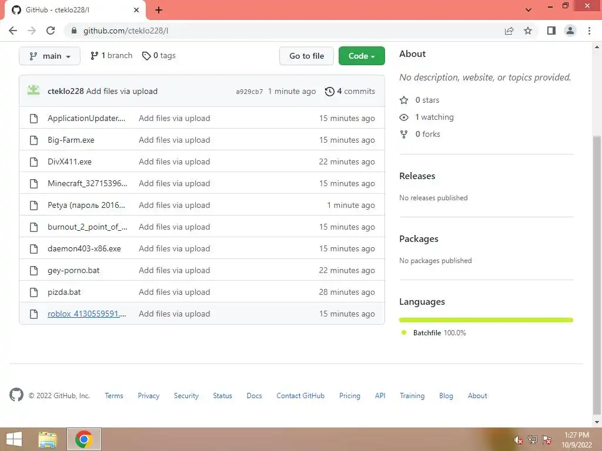602x451 pixels.
Task: Open API footer link
Action: [380, 396]
